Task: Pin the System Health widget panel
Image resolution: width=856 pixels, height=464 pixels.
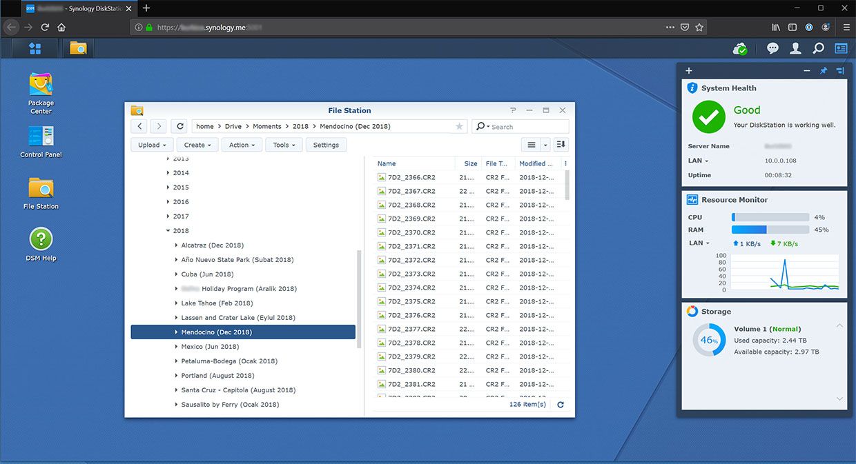Action: click(823, 70)
